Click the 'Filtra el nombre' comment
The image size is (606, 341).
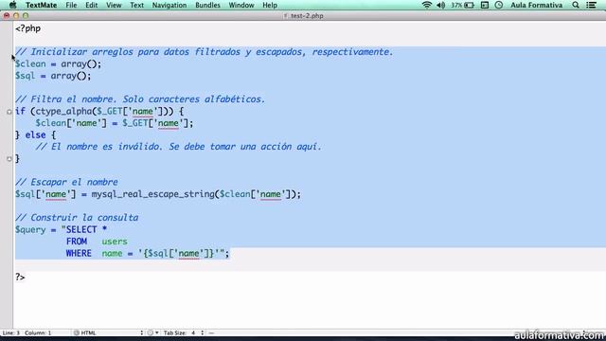point(140,99)
